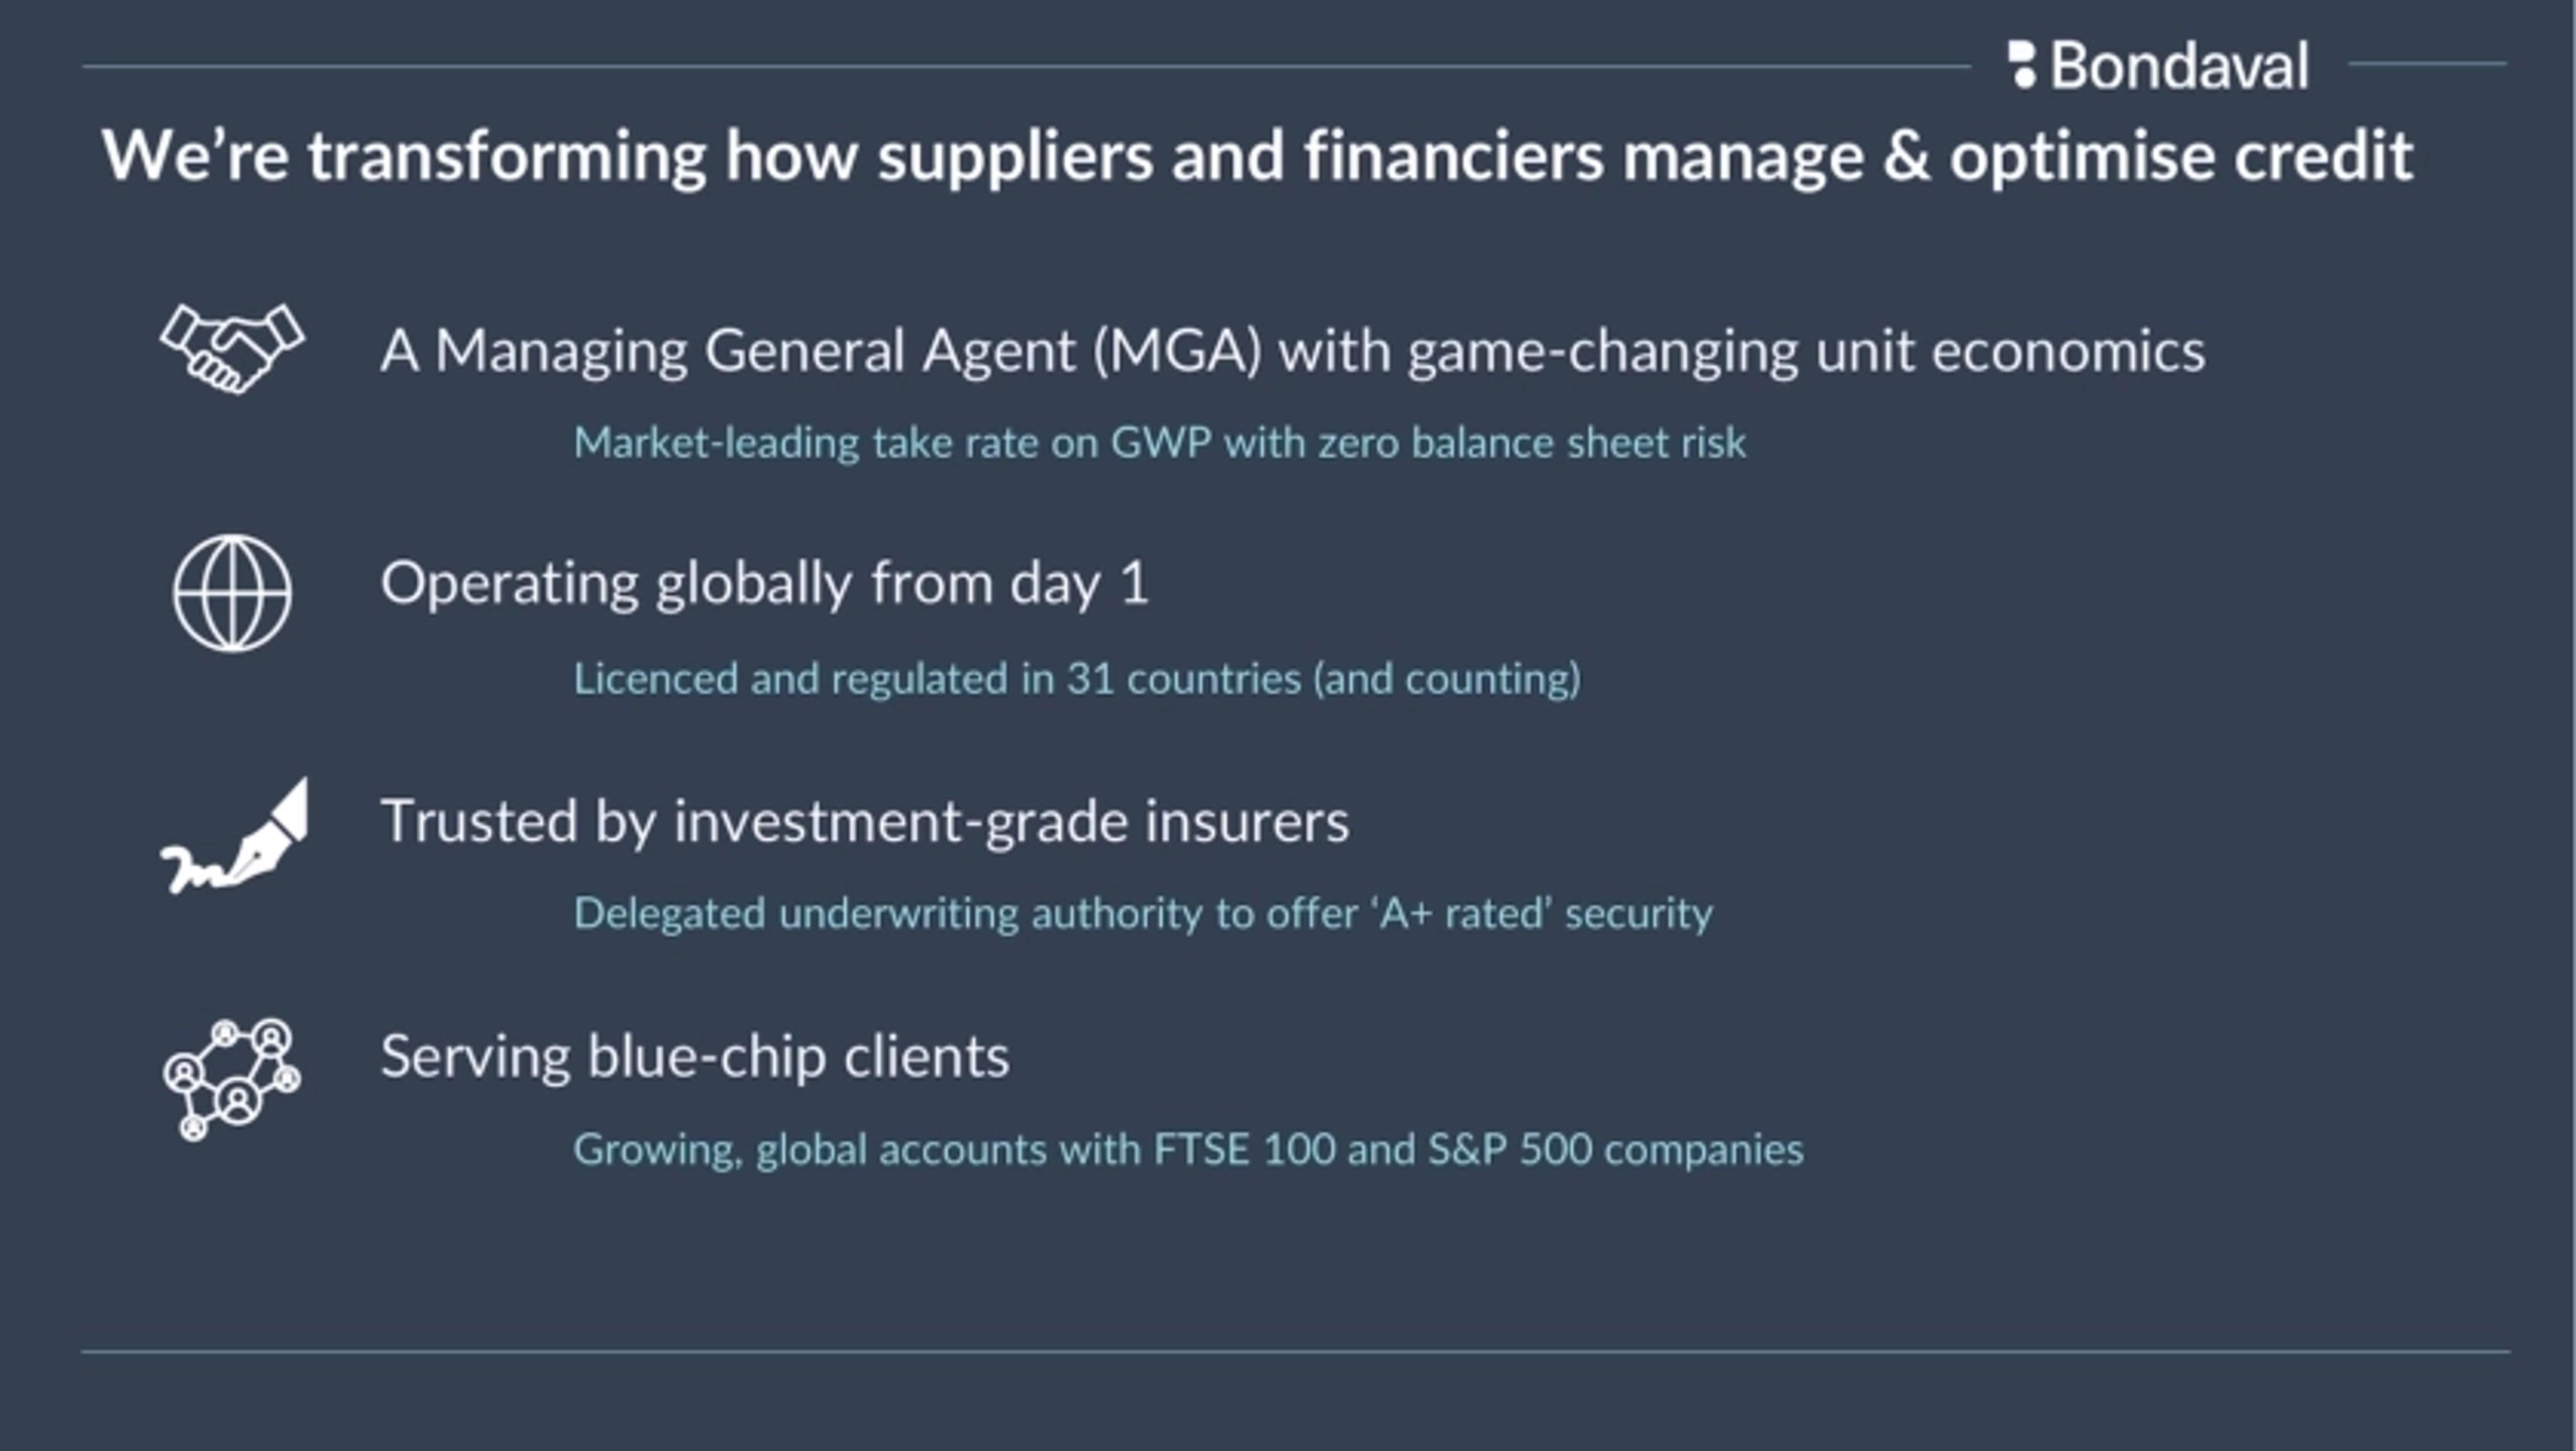Click the 'Licenced and regulated in 31 countries' line
2576x1451 pixels.
[x=1076, y=679]
